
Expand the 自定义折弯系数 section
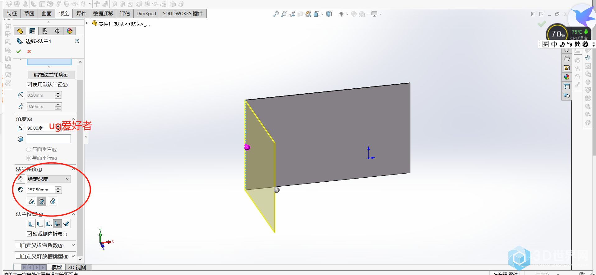73,245
